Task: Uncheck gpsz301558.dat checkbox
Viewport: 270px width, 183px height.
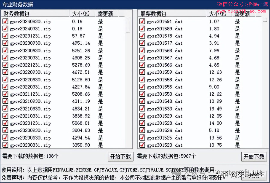Action: [x=142, y=79]
